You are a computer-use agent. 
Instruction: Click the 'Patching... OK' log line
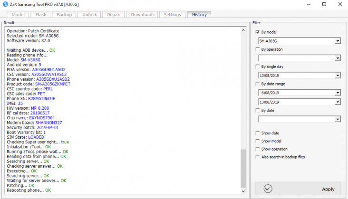[20, 186]
